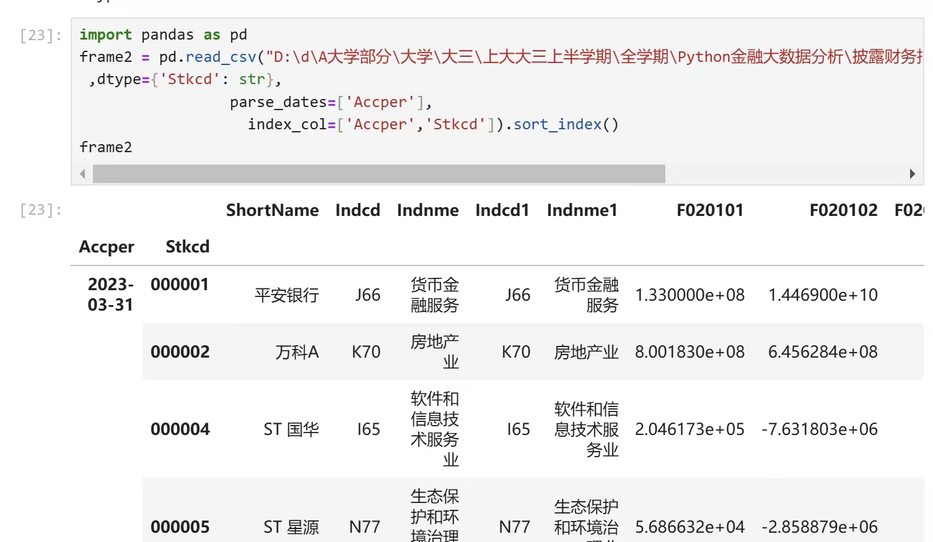Select the stock code 000004 row label

pos(180,429)
